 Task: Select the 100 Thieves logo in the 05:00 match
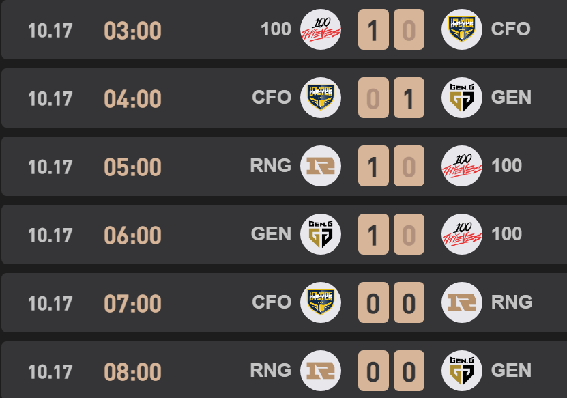pos(462,166)
